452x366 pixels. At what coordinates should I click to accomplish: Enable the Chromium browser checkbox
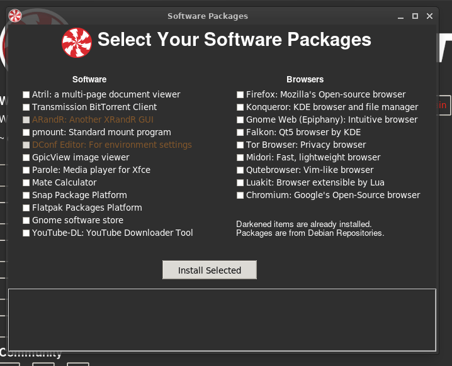240,195
